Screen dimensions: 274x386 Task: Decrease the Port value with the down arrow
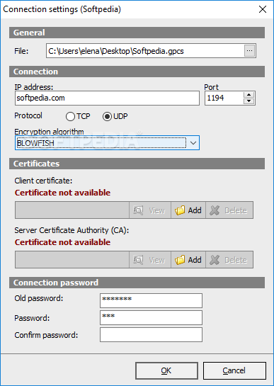coord(249,101)
